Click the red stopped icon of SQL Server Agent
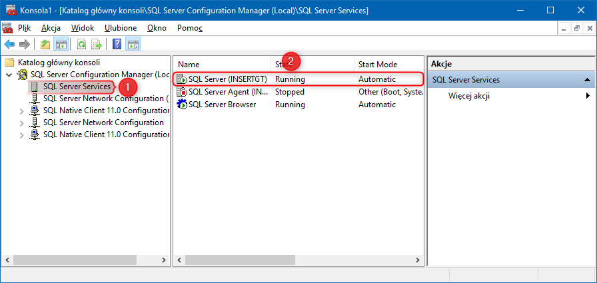The height and width of the screenshot is (283, 597). [182, 92]
